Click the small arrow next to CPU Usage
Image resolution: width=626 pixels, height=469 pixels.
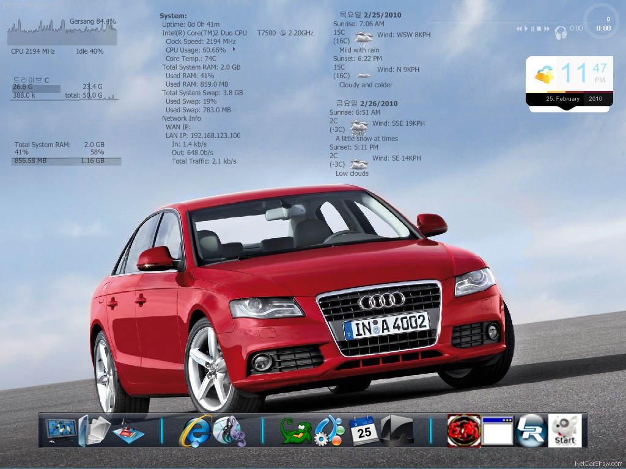coord(234,49)
